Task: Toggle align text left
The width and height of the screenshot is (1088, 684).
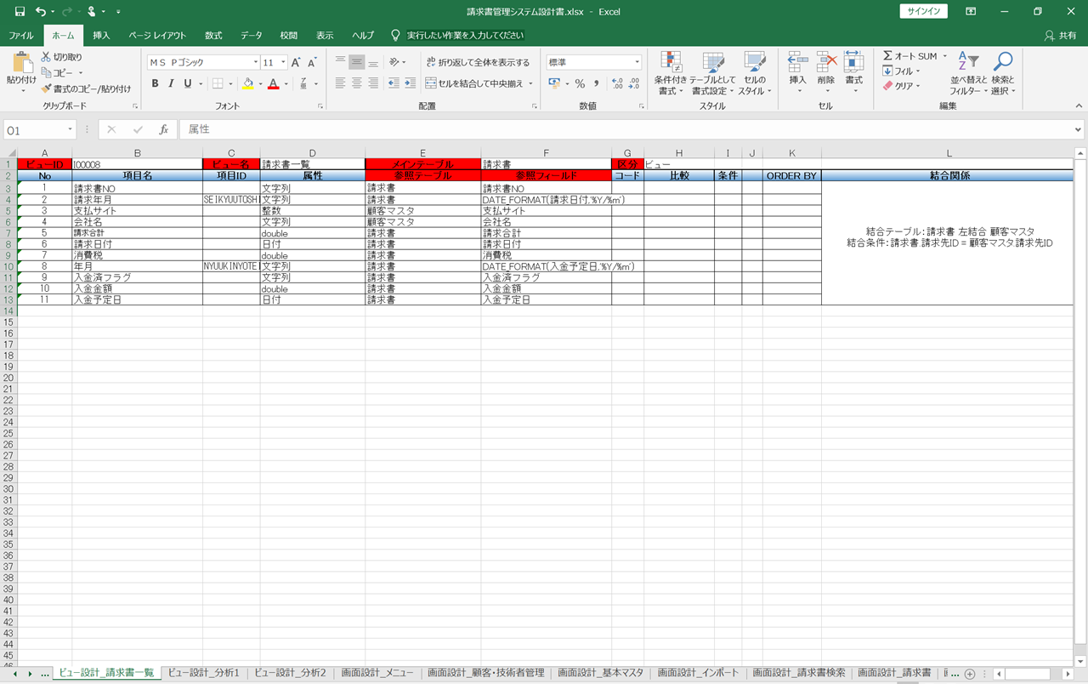Action: (341, 83)
